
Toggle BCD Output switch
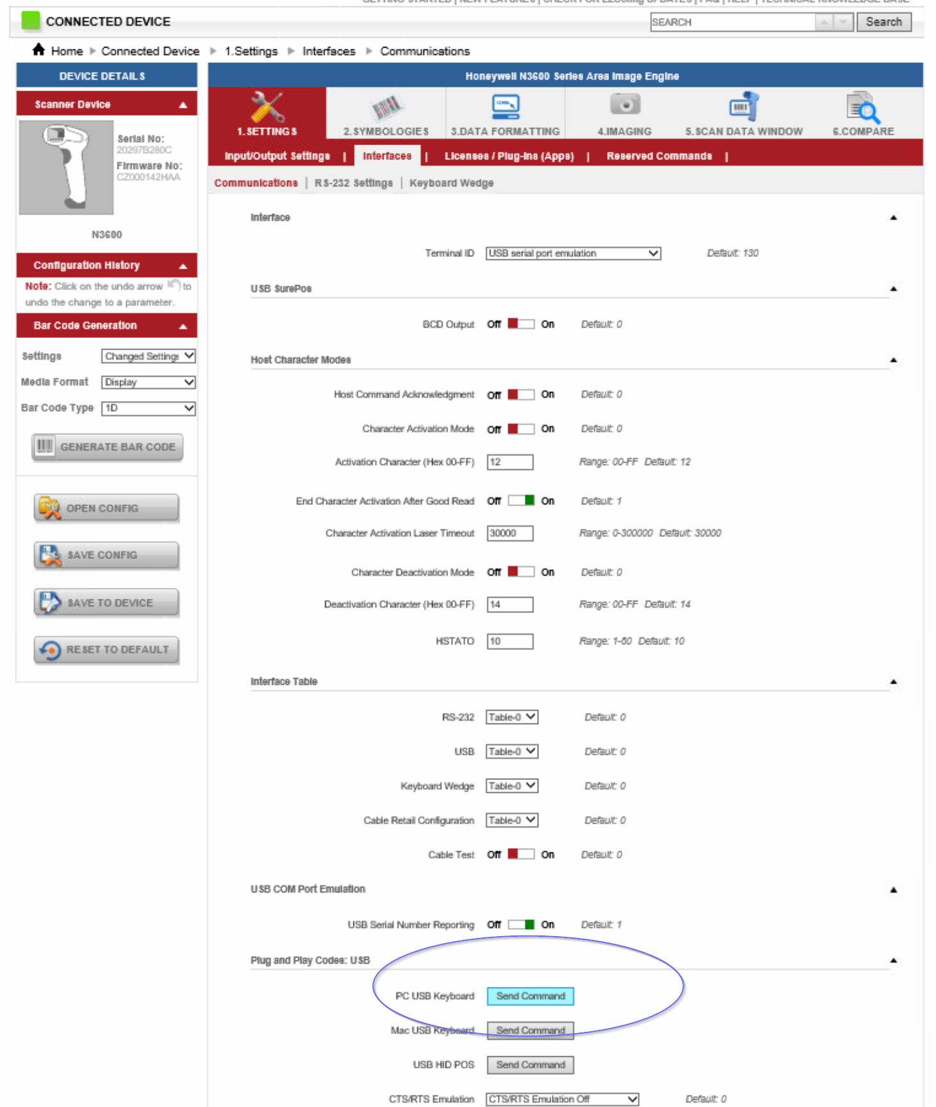pyautogui.click(x=520, y=324)
